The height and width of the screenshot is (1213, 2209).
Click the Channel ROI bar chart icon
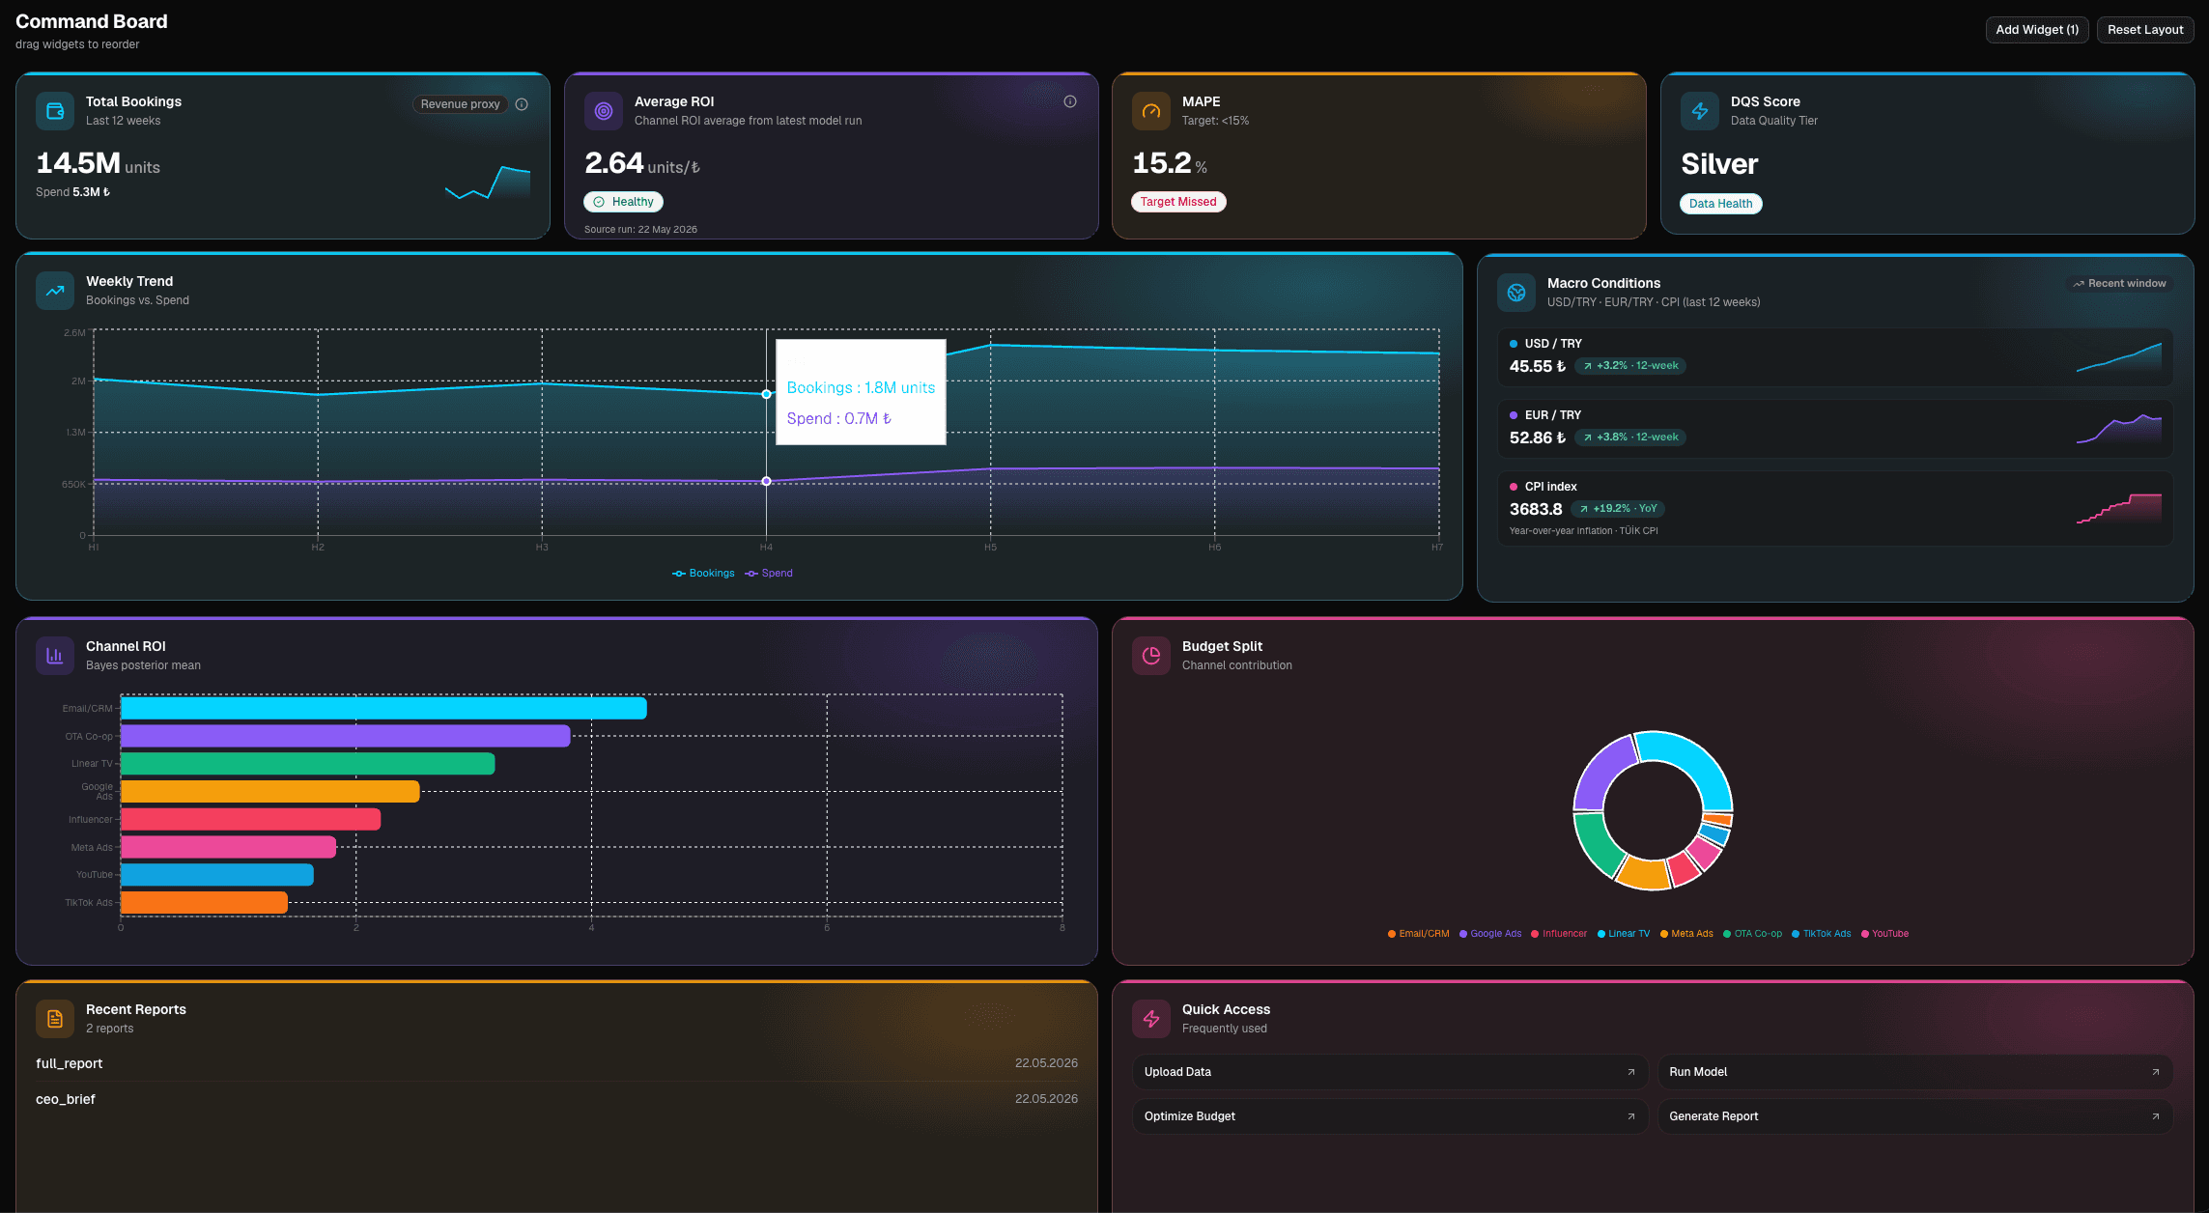[x=55, y=656]
